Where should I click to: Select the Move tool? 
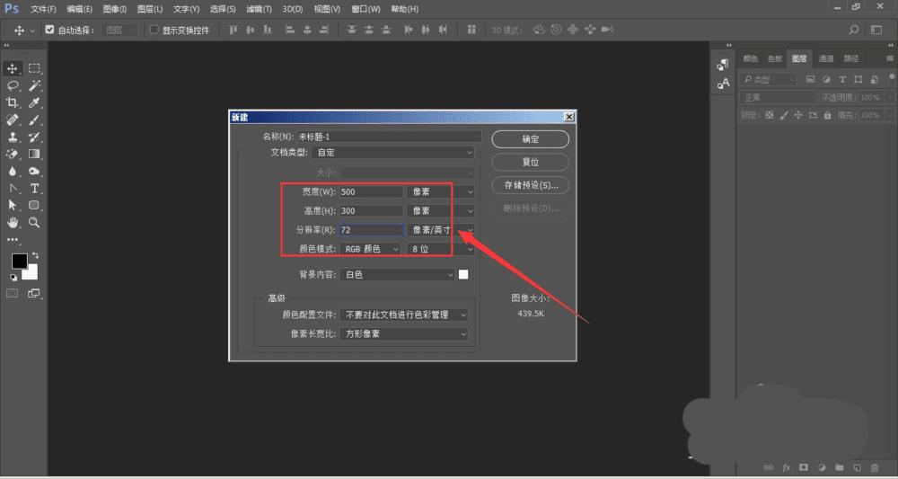click(13, 69)
